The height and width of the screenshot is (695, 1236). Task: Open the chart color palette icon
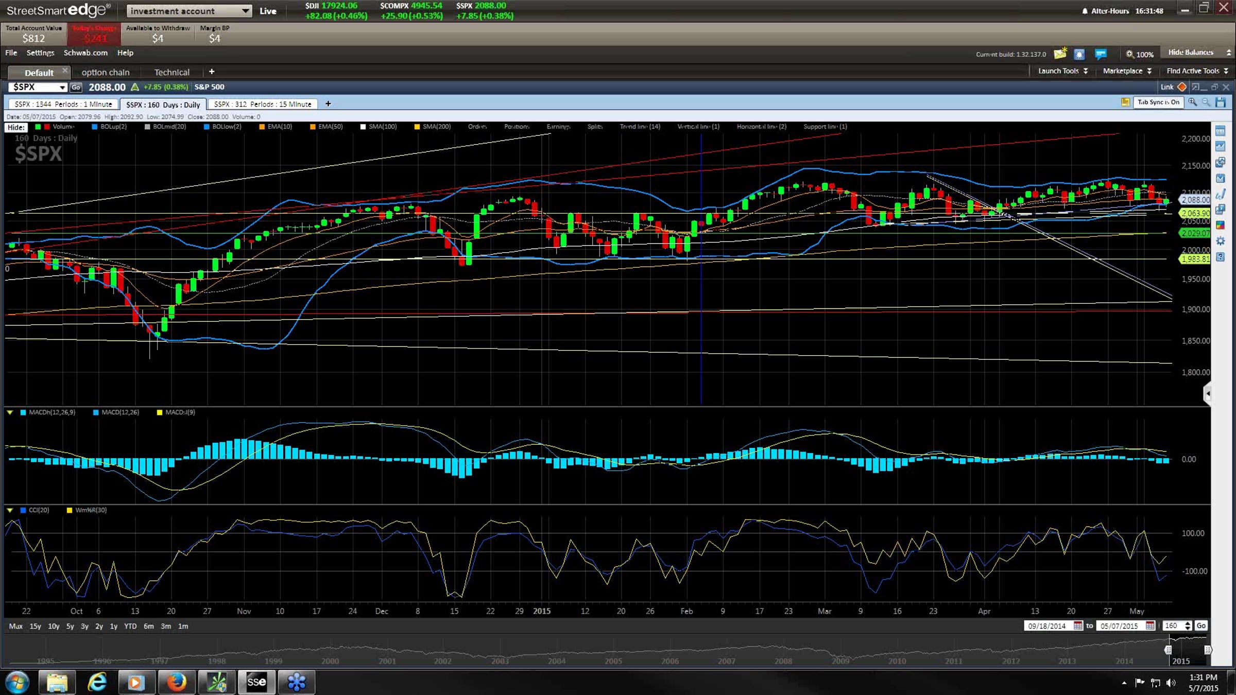(x=1220, y=225)
